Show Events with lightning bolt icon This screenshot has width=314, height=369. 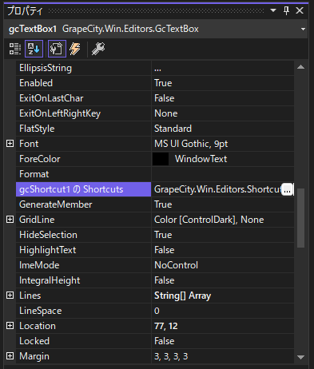(x=75, y=49)
